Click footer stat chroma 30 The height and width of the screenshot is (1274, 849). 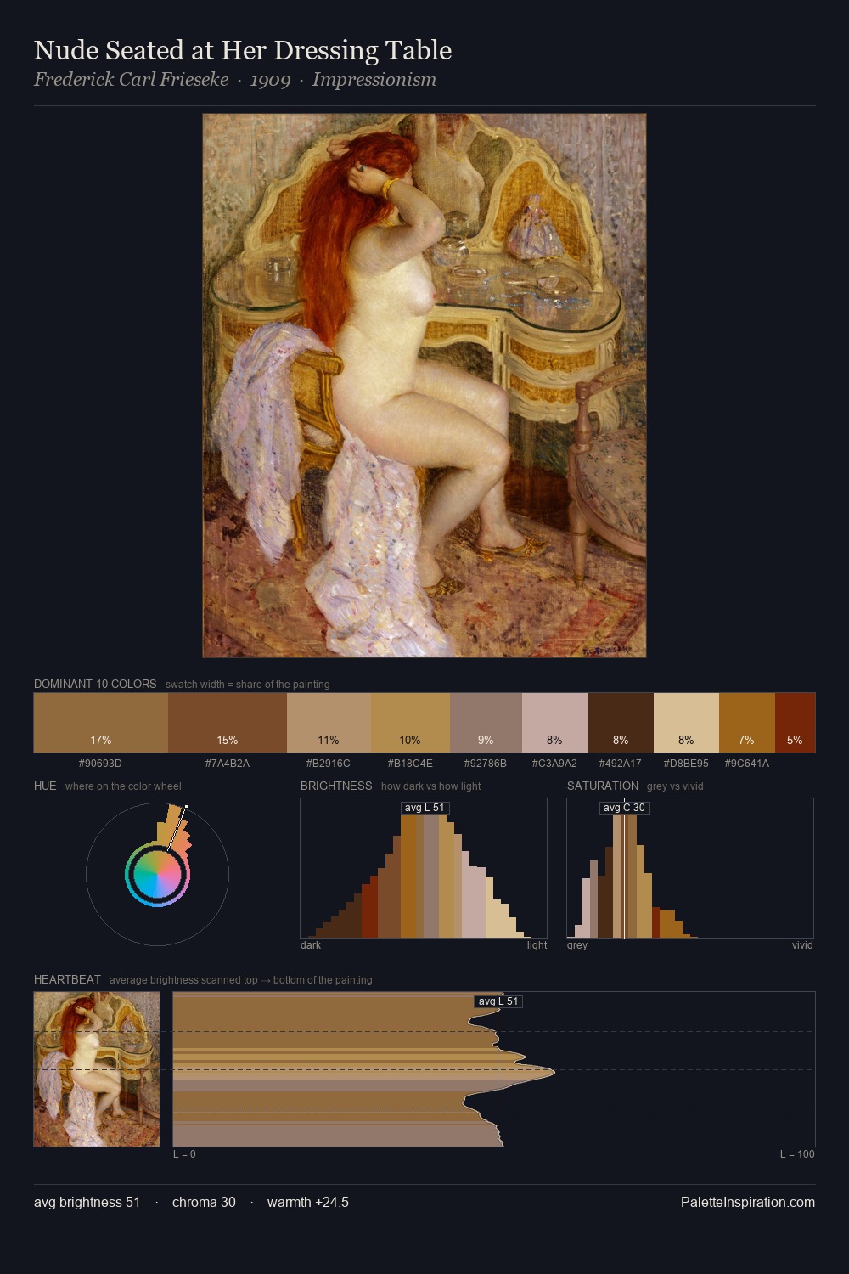tap(204, 1202)
